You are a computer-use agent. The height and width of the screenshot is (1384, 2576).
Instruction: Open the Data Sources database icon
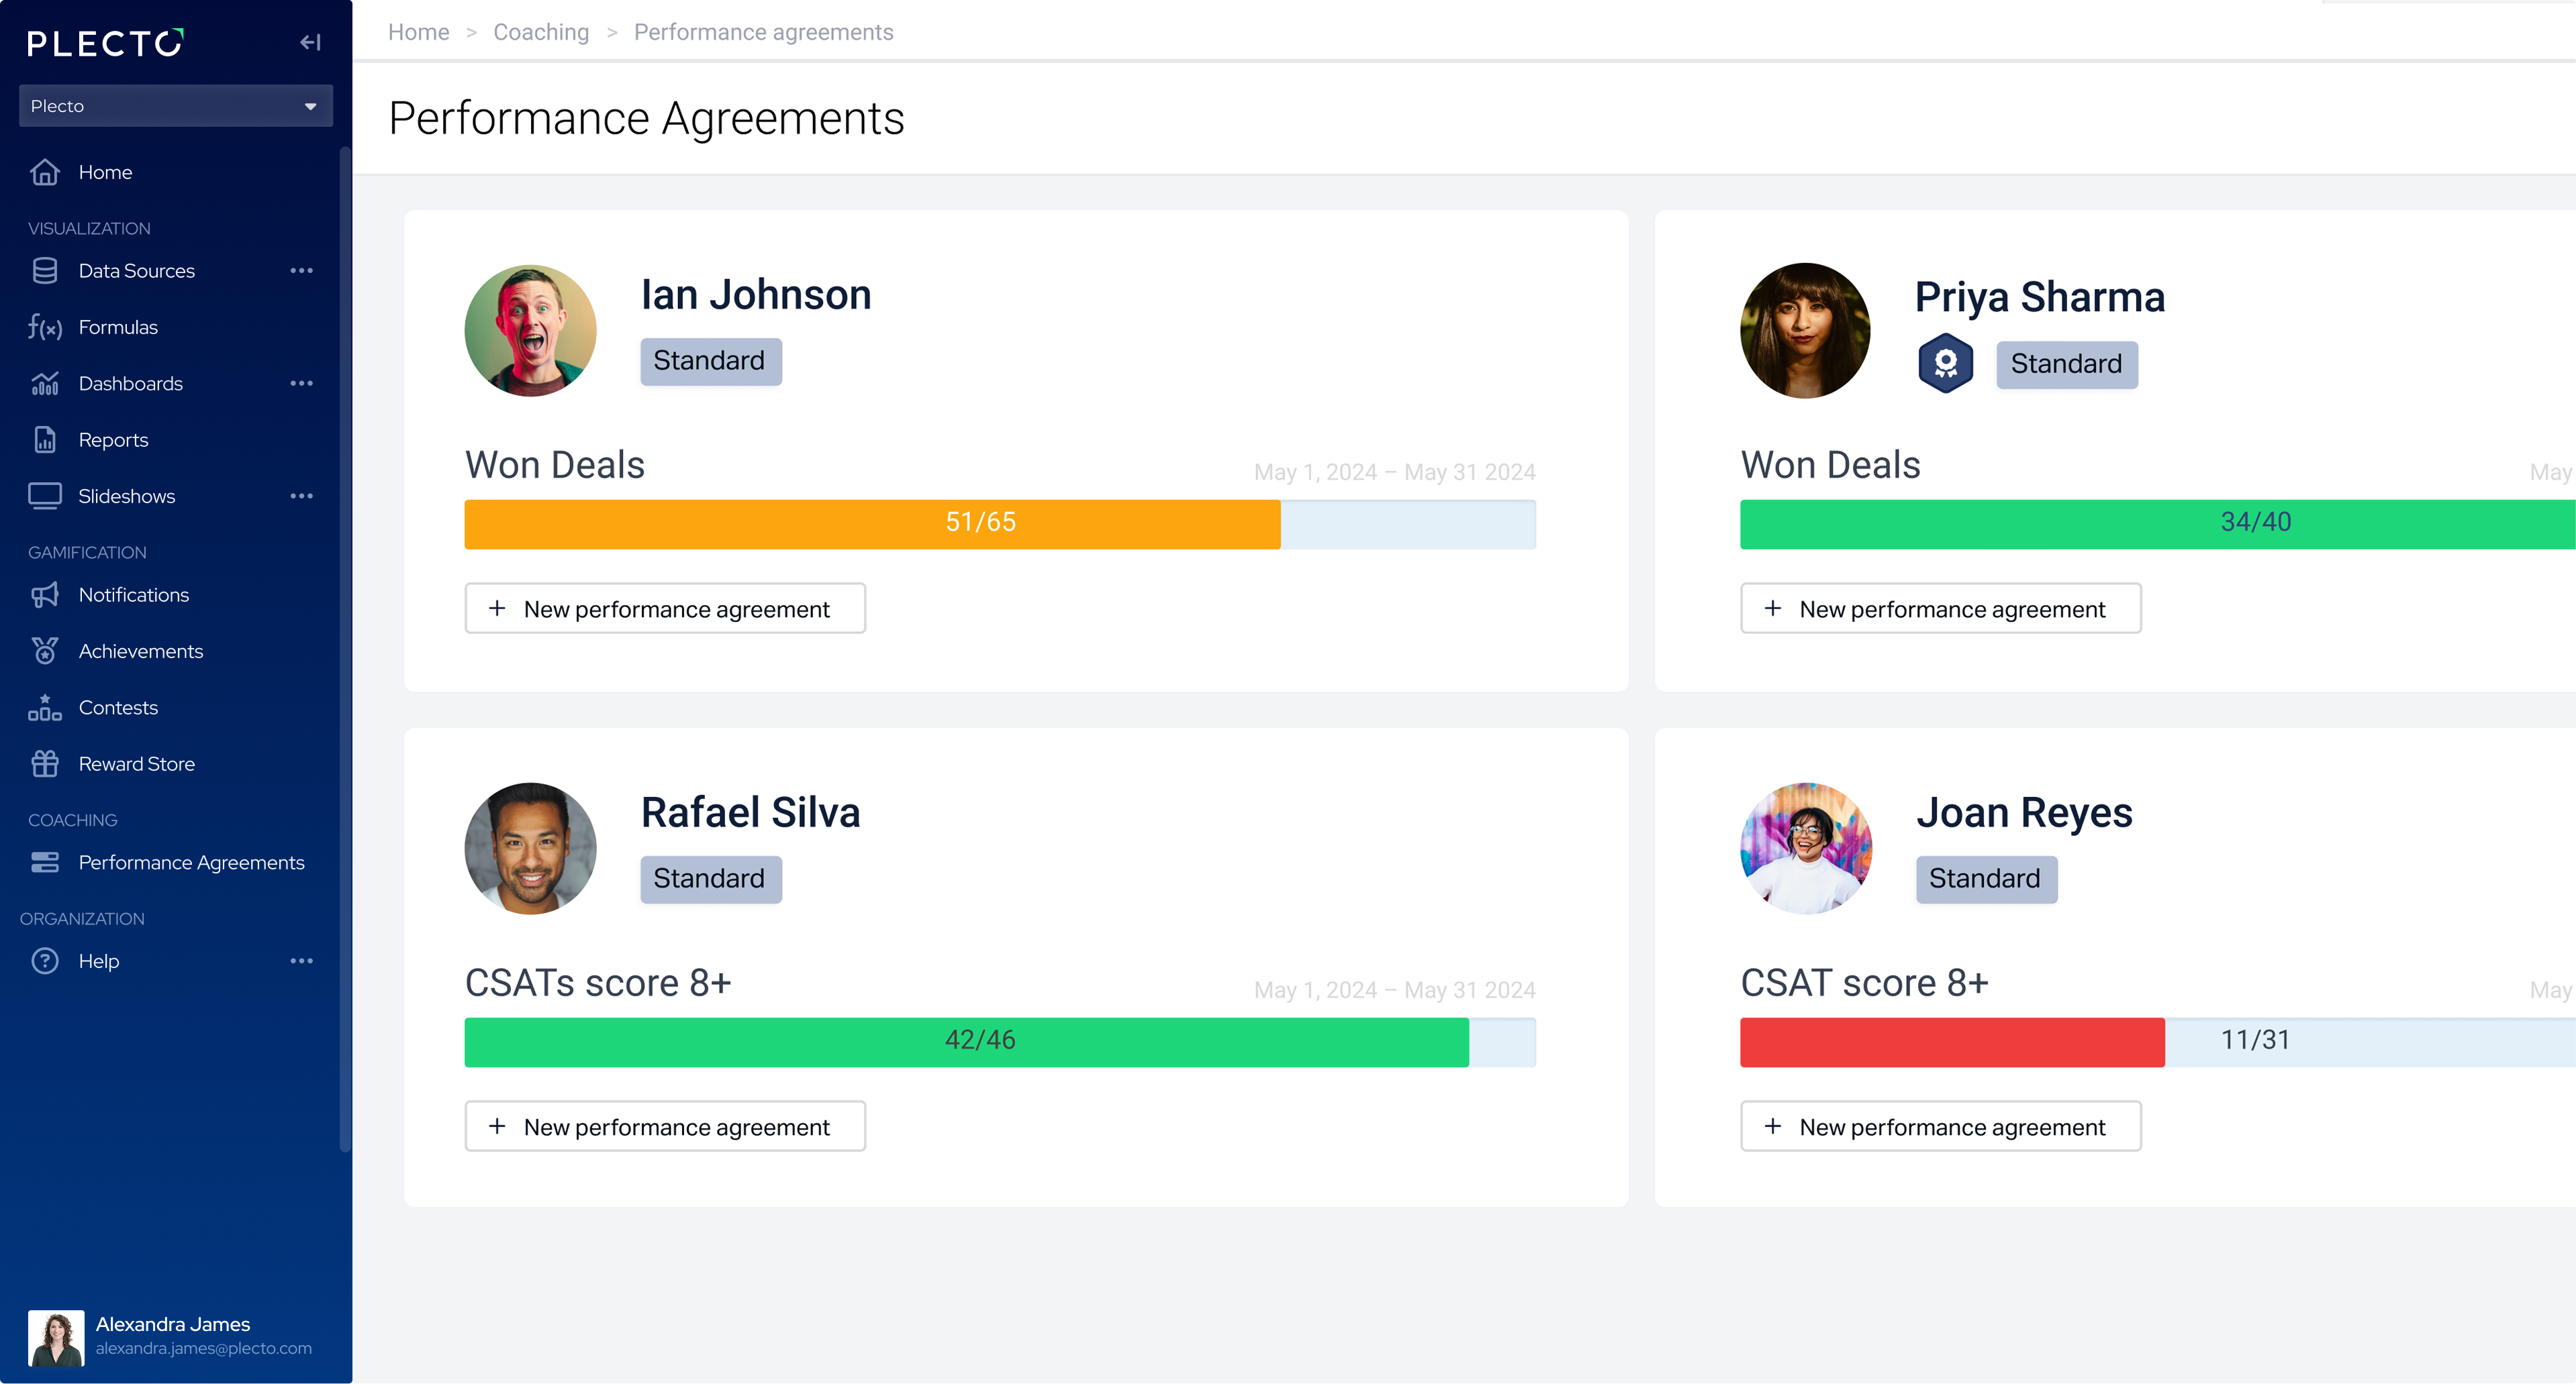tap(45, 271)
